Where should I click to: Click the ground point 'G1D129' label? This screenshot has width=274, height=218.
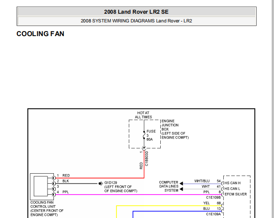[111, 182]
